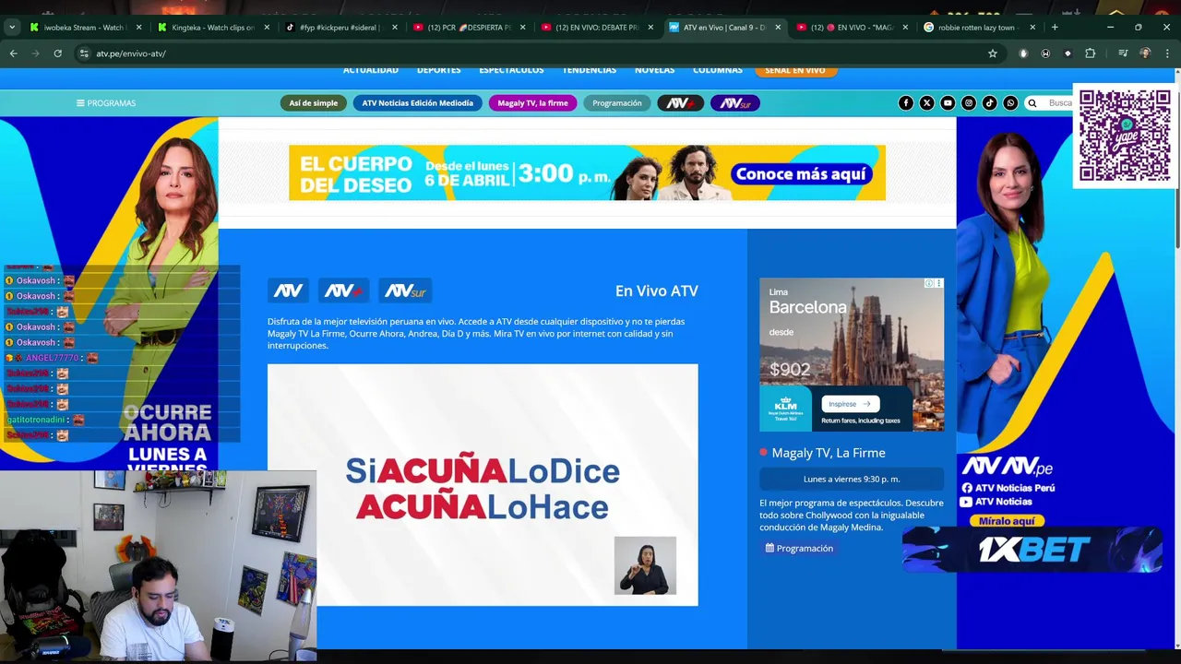This screenshot has width=1181, height=664.
Task: Click Lunes a viernes 9:30 p. m. schedule
Action: tap(852, 479)
